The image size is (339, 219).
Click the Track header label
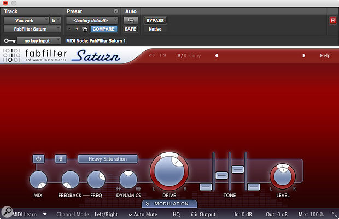click(x=11, y=11)
